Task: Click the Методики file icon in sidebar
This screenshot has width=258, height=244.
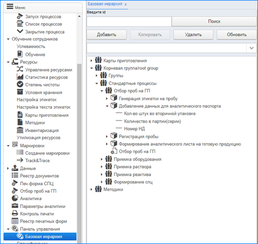Action: click(x=20, y=122)
